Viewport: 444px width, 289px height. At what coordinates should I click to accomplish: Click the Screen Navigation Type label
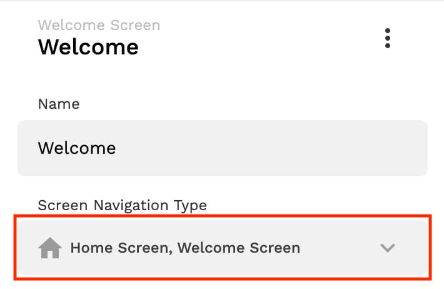point(123,205)
